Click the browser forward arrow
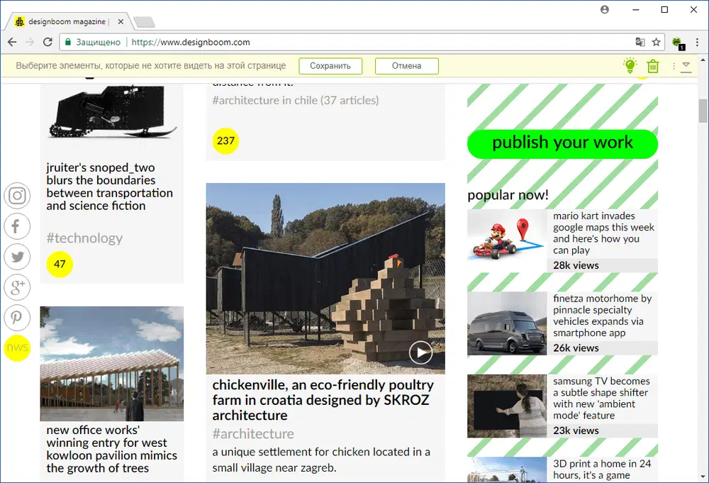This screenshot has height=483, width=709. tap(30, 42)
